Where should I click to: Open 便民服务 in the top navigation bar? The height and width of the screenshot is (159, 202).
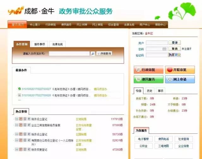click(66, 25)
